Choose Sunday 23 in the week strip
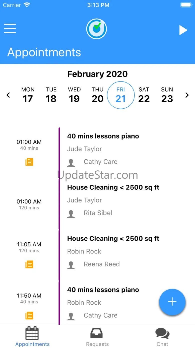The image size is (195, 348). 167,95
